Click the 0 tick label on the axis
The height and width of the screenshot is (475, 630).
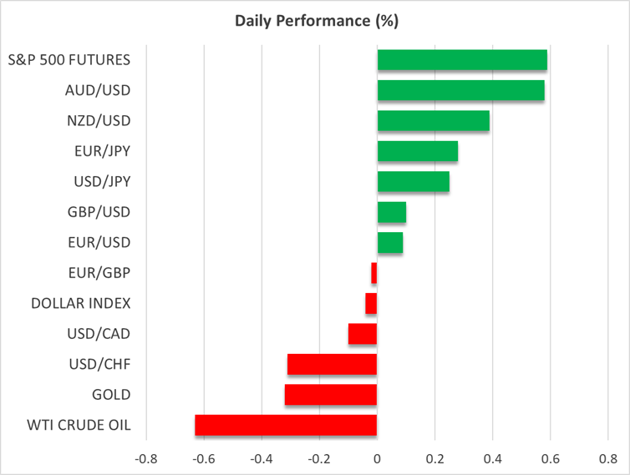[x=377, y=457]
